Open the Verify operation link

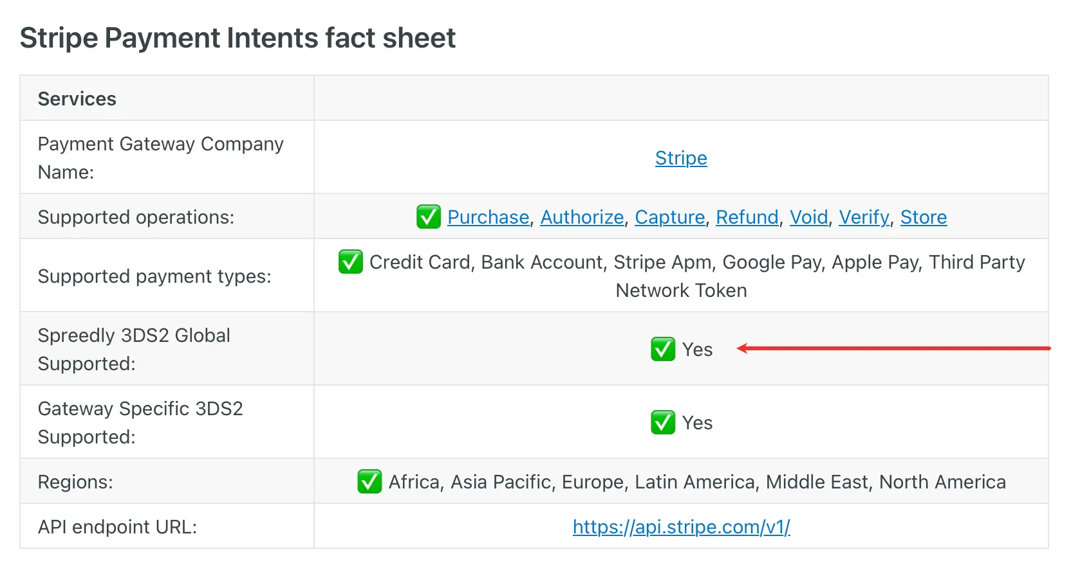864,217
